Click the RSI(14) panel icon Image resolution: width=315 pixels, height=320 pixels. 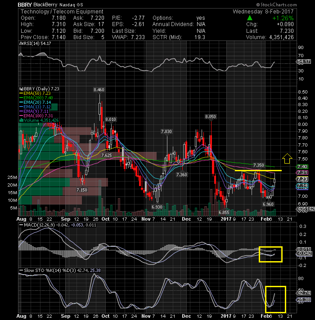pos(21,44)
